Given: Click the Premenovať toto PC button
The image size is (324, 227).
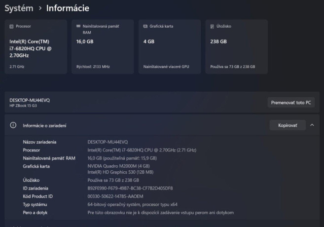Looking at the screenshot, I should tap(291, 103).
